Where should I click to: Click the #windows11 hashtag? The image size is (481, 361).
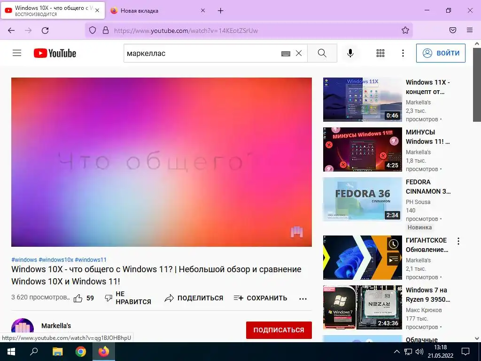click(x=91, y=259)
